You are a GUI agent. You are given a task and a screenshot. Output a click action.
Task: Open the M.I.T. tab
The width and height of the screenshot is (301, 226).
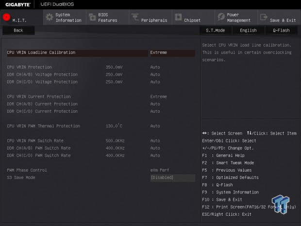point(22,17)
